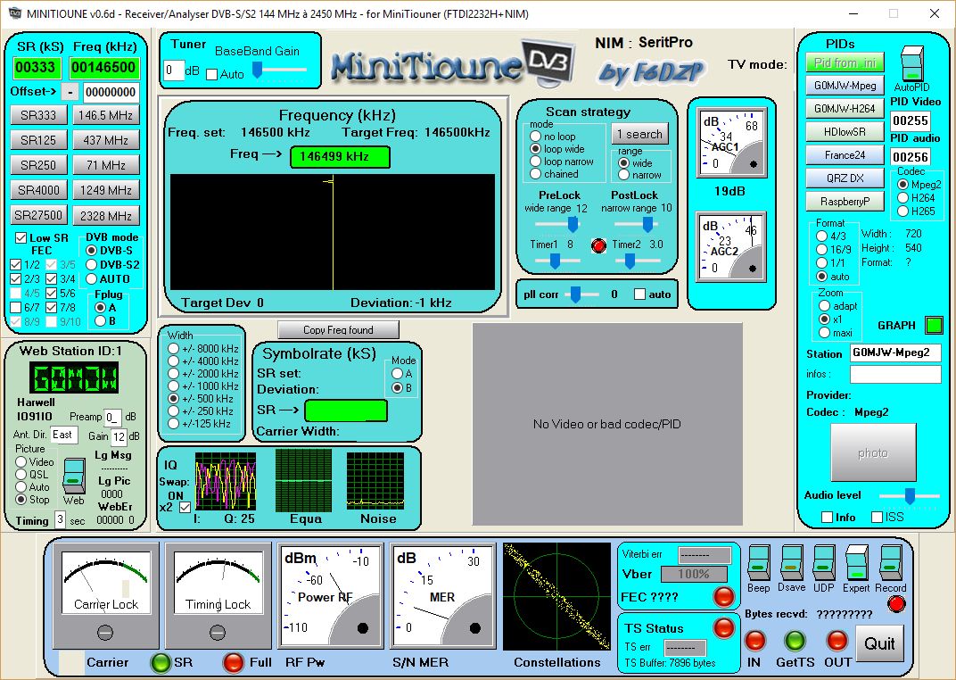Toggle the Beep switch
This screenshot has width=956, height=680.
[x=758, y=561]
